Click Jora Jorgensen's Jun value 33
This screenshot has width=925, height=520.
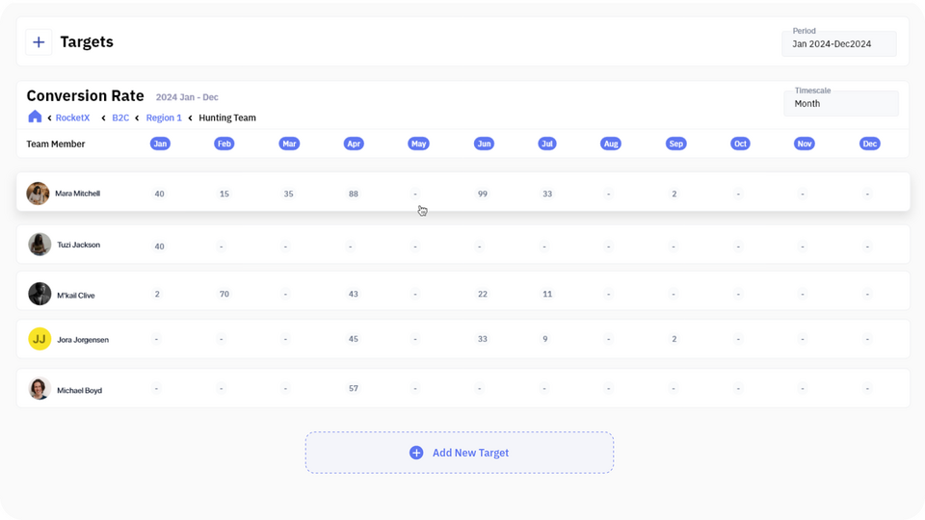(483, 339)
